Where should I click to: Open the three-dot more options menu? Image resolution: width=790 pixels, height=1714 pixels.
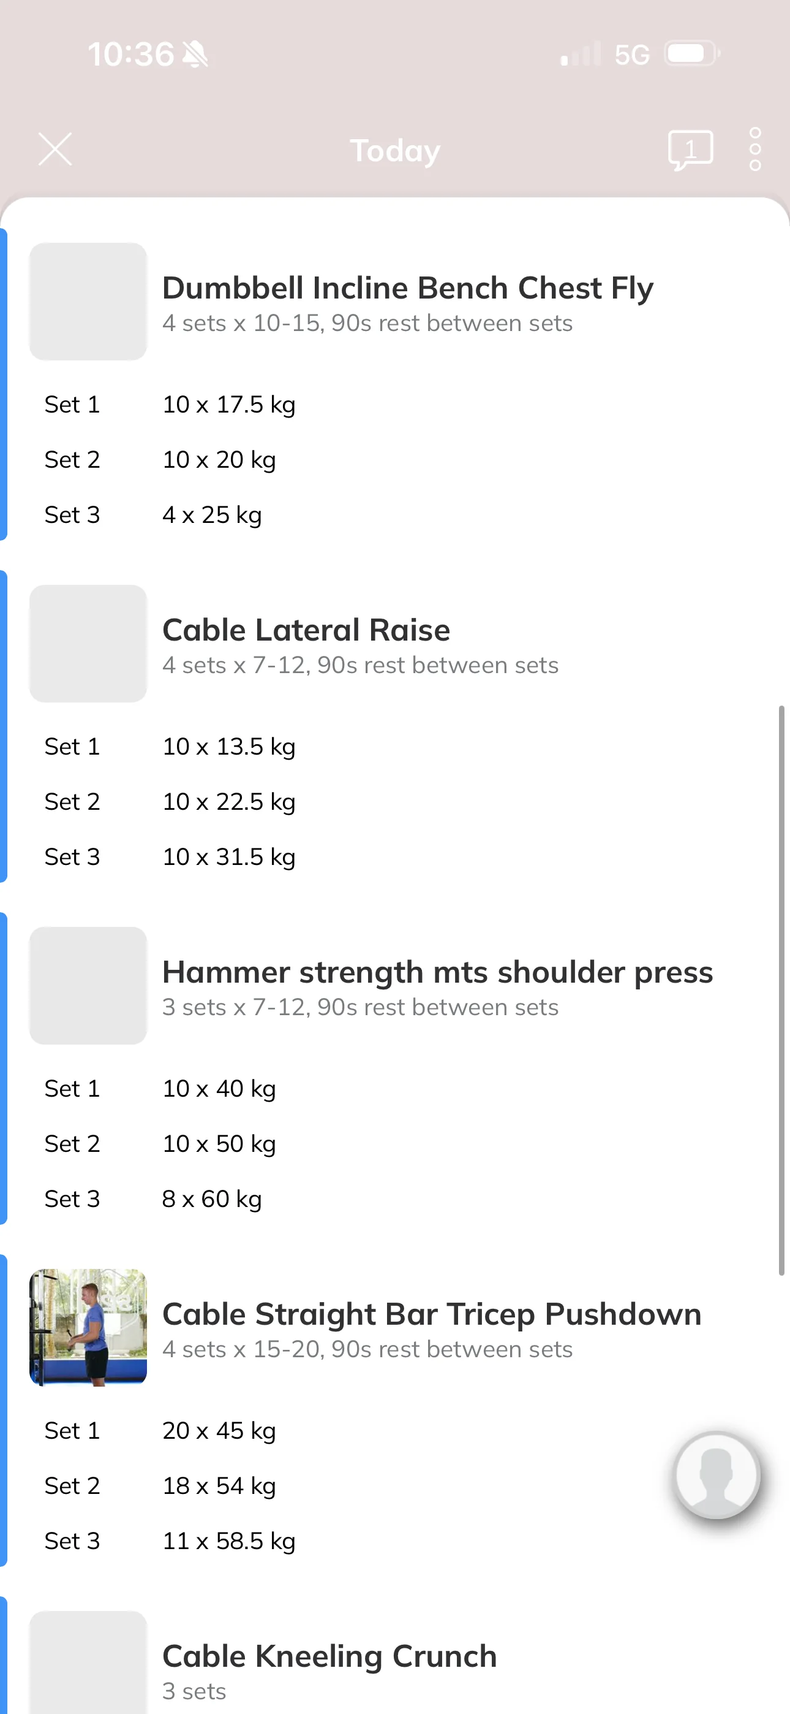754,149
